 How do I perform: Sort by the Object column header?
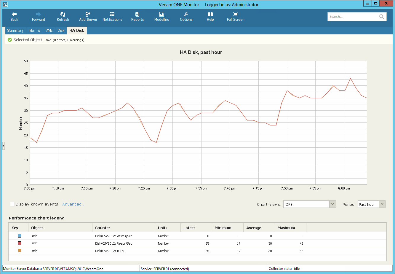60,228
